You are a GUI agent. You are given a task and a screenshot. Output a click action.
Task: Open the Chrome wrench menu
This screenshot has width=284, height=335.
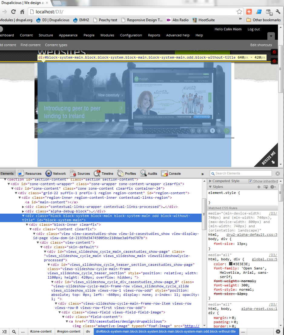[x=278, y=12]
